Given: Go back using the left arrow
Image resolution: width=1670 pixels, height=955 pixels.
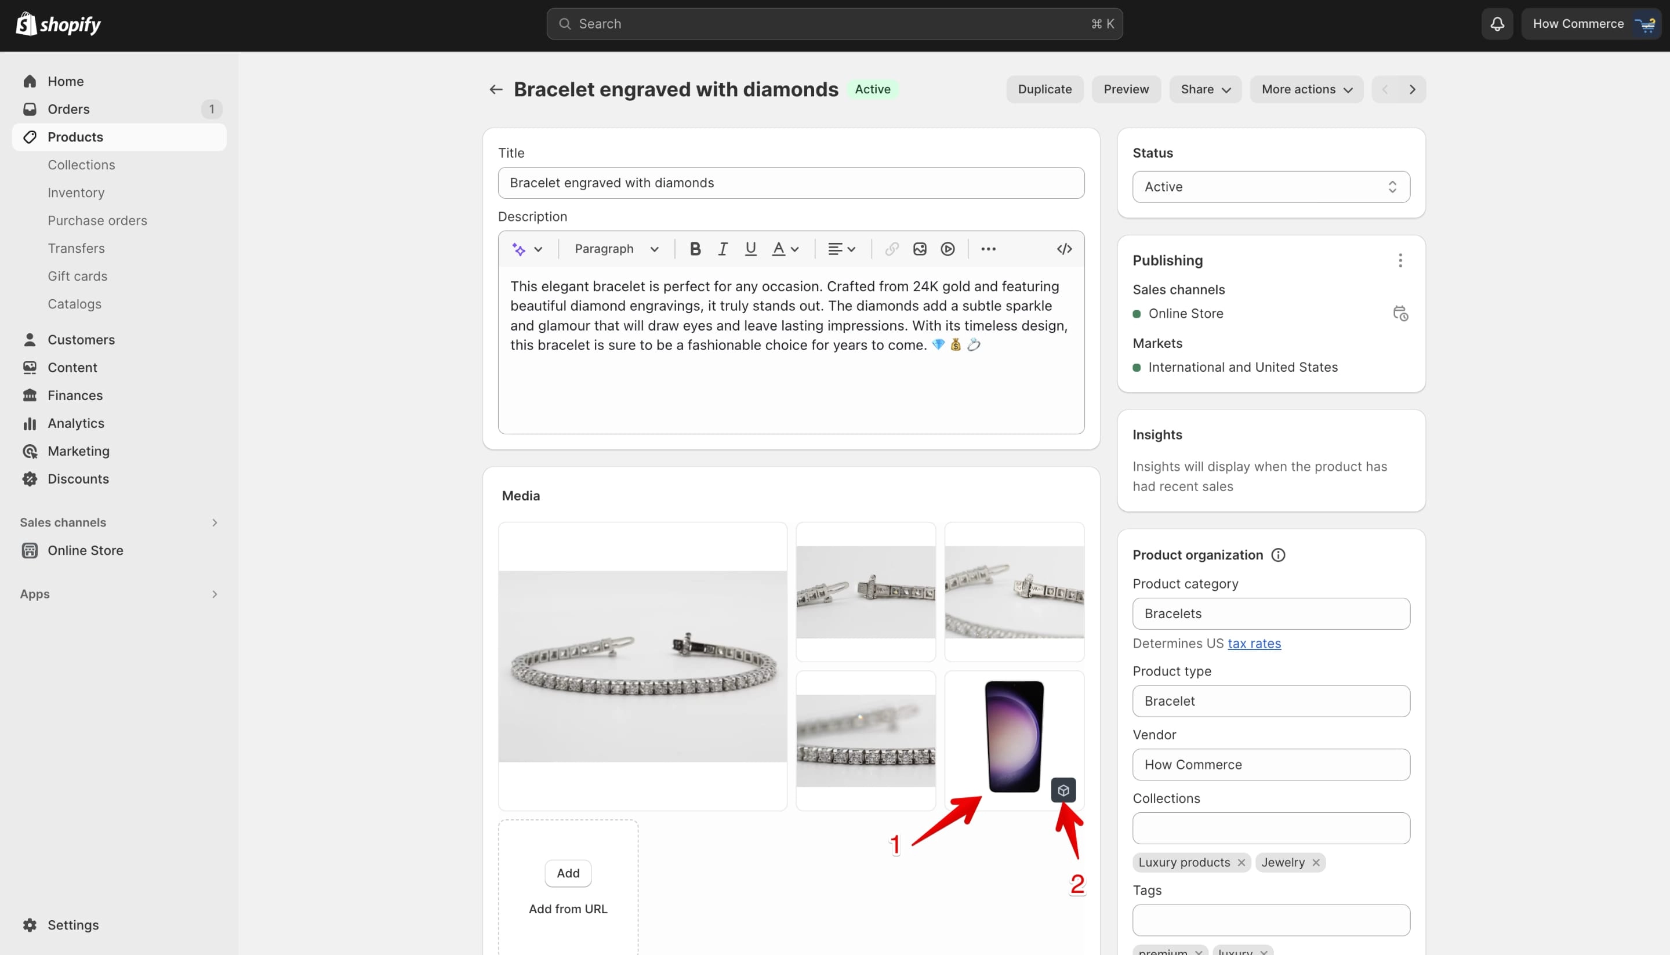Looking at the screenshot, I should pyautogui.click(x=496, y=89).
